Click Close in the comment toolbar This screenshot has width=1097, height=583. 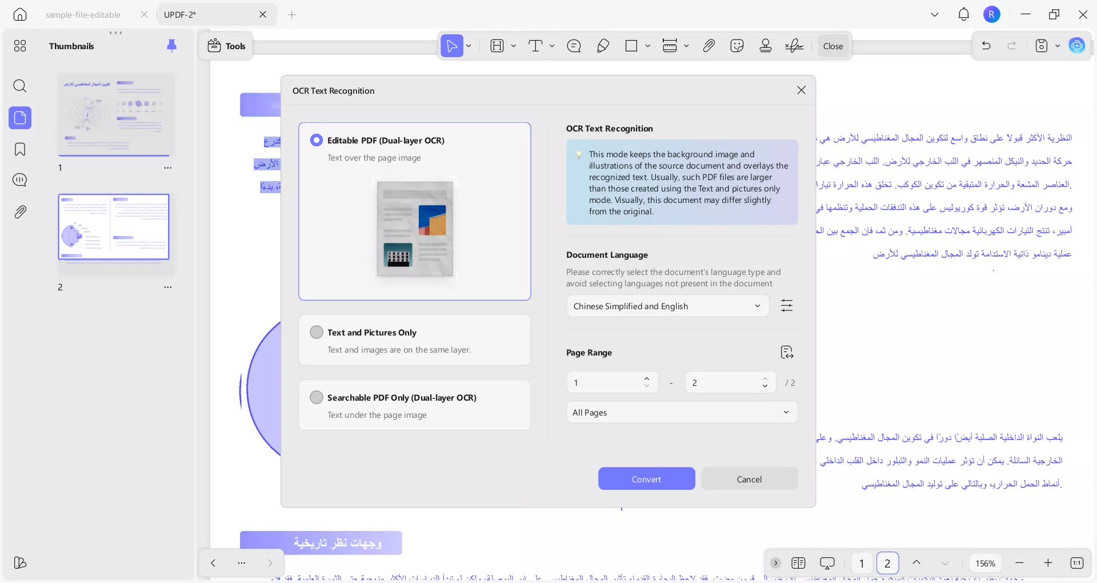833,46
